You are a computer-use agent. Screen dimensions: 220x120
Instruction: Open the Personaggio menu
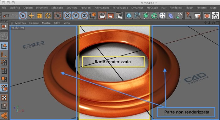coord(120,8)
